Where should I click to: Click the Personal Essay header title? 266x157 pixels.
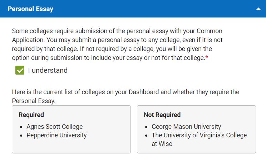tap(30, 9)
